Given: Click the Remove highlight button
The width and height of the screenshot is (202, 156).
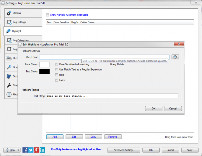Looking at the screenshot, I should [x=113, y=137].
